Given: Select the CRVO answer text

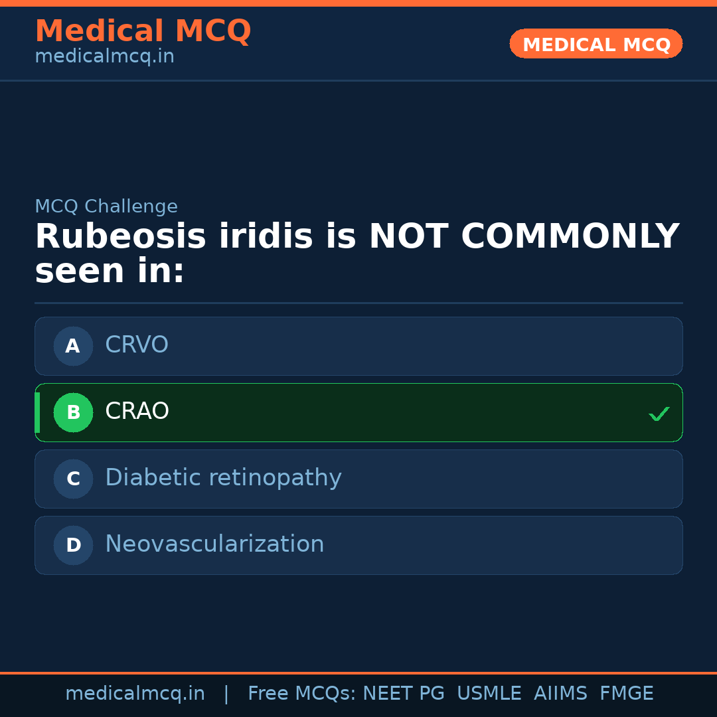Looking at the screenshot, I should click(137, 345).
